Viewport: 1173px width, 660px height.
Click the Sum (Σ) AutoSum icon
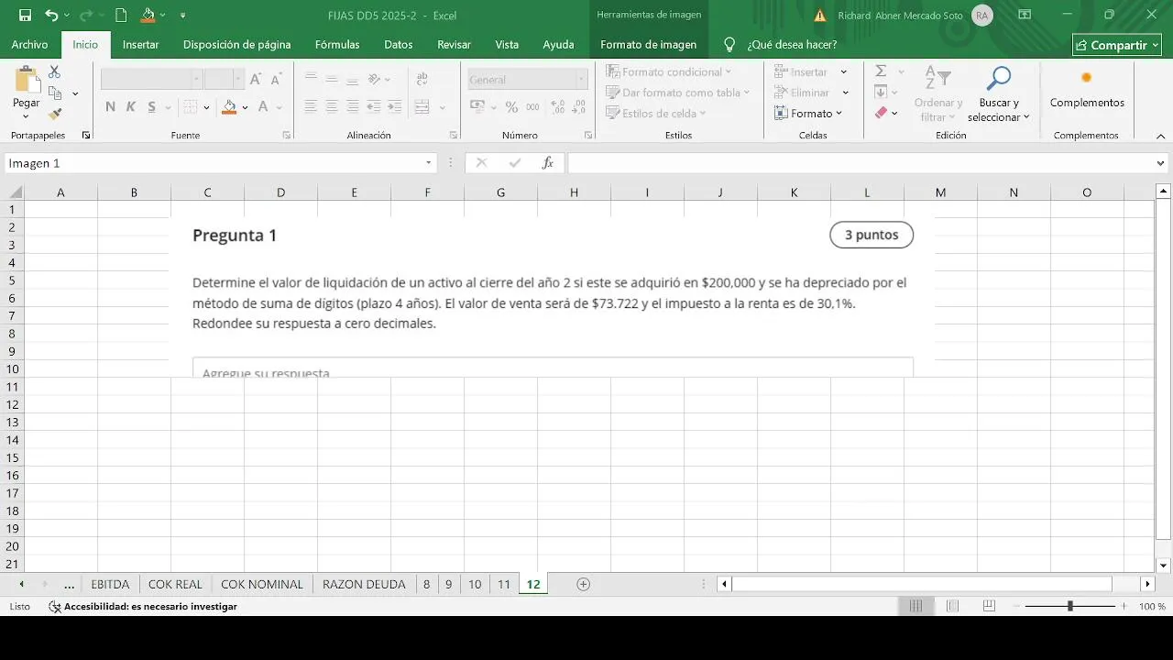pyautogui.click(x=881, y=71)
